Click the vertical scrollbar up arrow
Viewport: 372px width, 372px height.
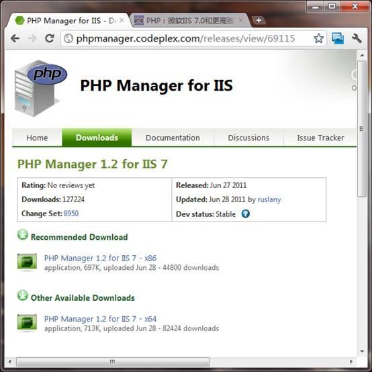pos(362,56)
